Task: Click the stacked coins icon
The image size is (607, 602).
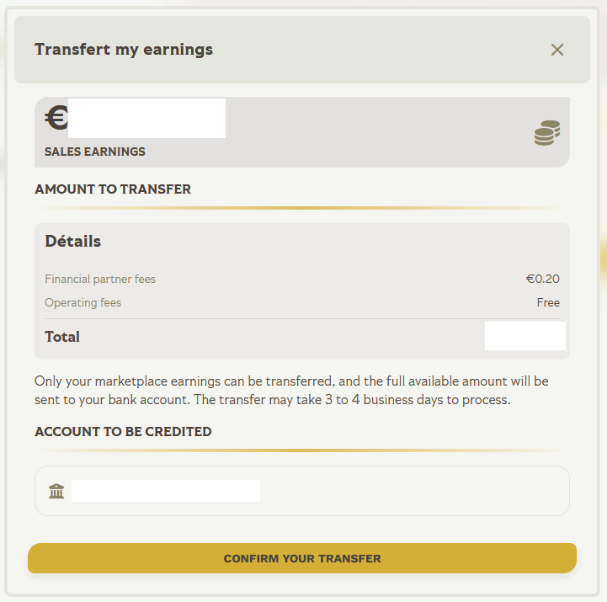Action: point(547,133)
